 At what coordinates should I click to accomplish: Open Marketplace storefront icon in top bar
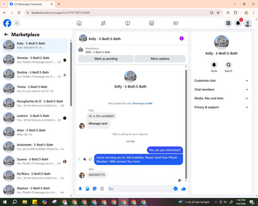pyautogui.click(x=152, y=23)
